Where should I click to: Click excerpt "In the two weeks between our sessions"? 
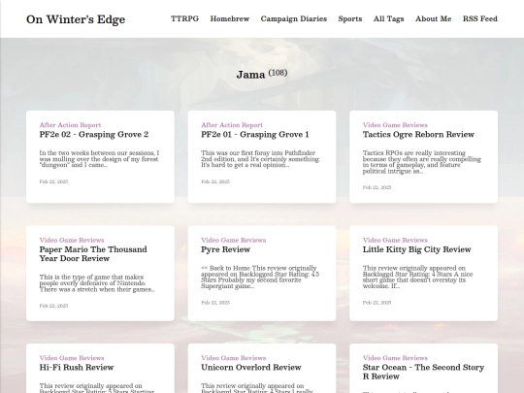point(99,159)
